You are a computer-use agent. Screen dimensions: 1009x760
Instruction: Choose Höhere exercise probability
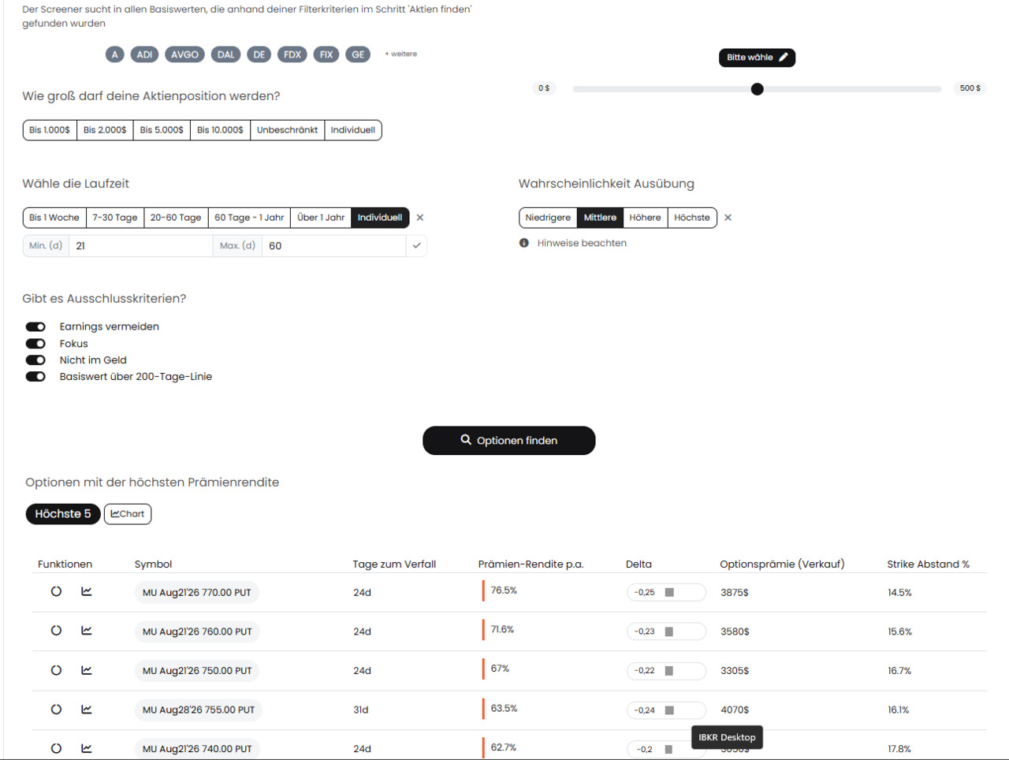coord(645,218)
